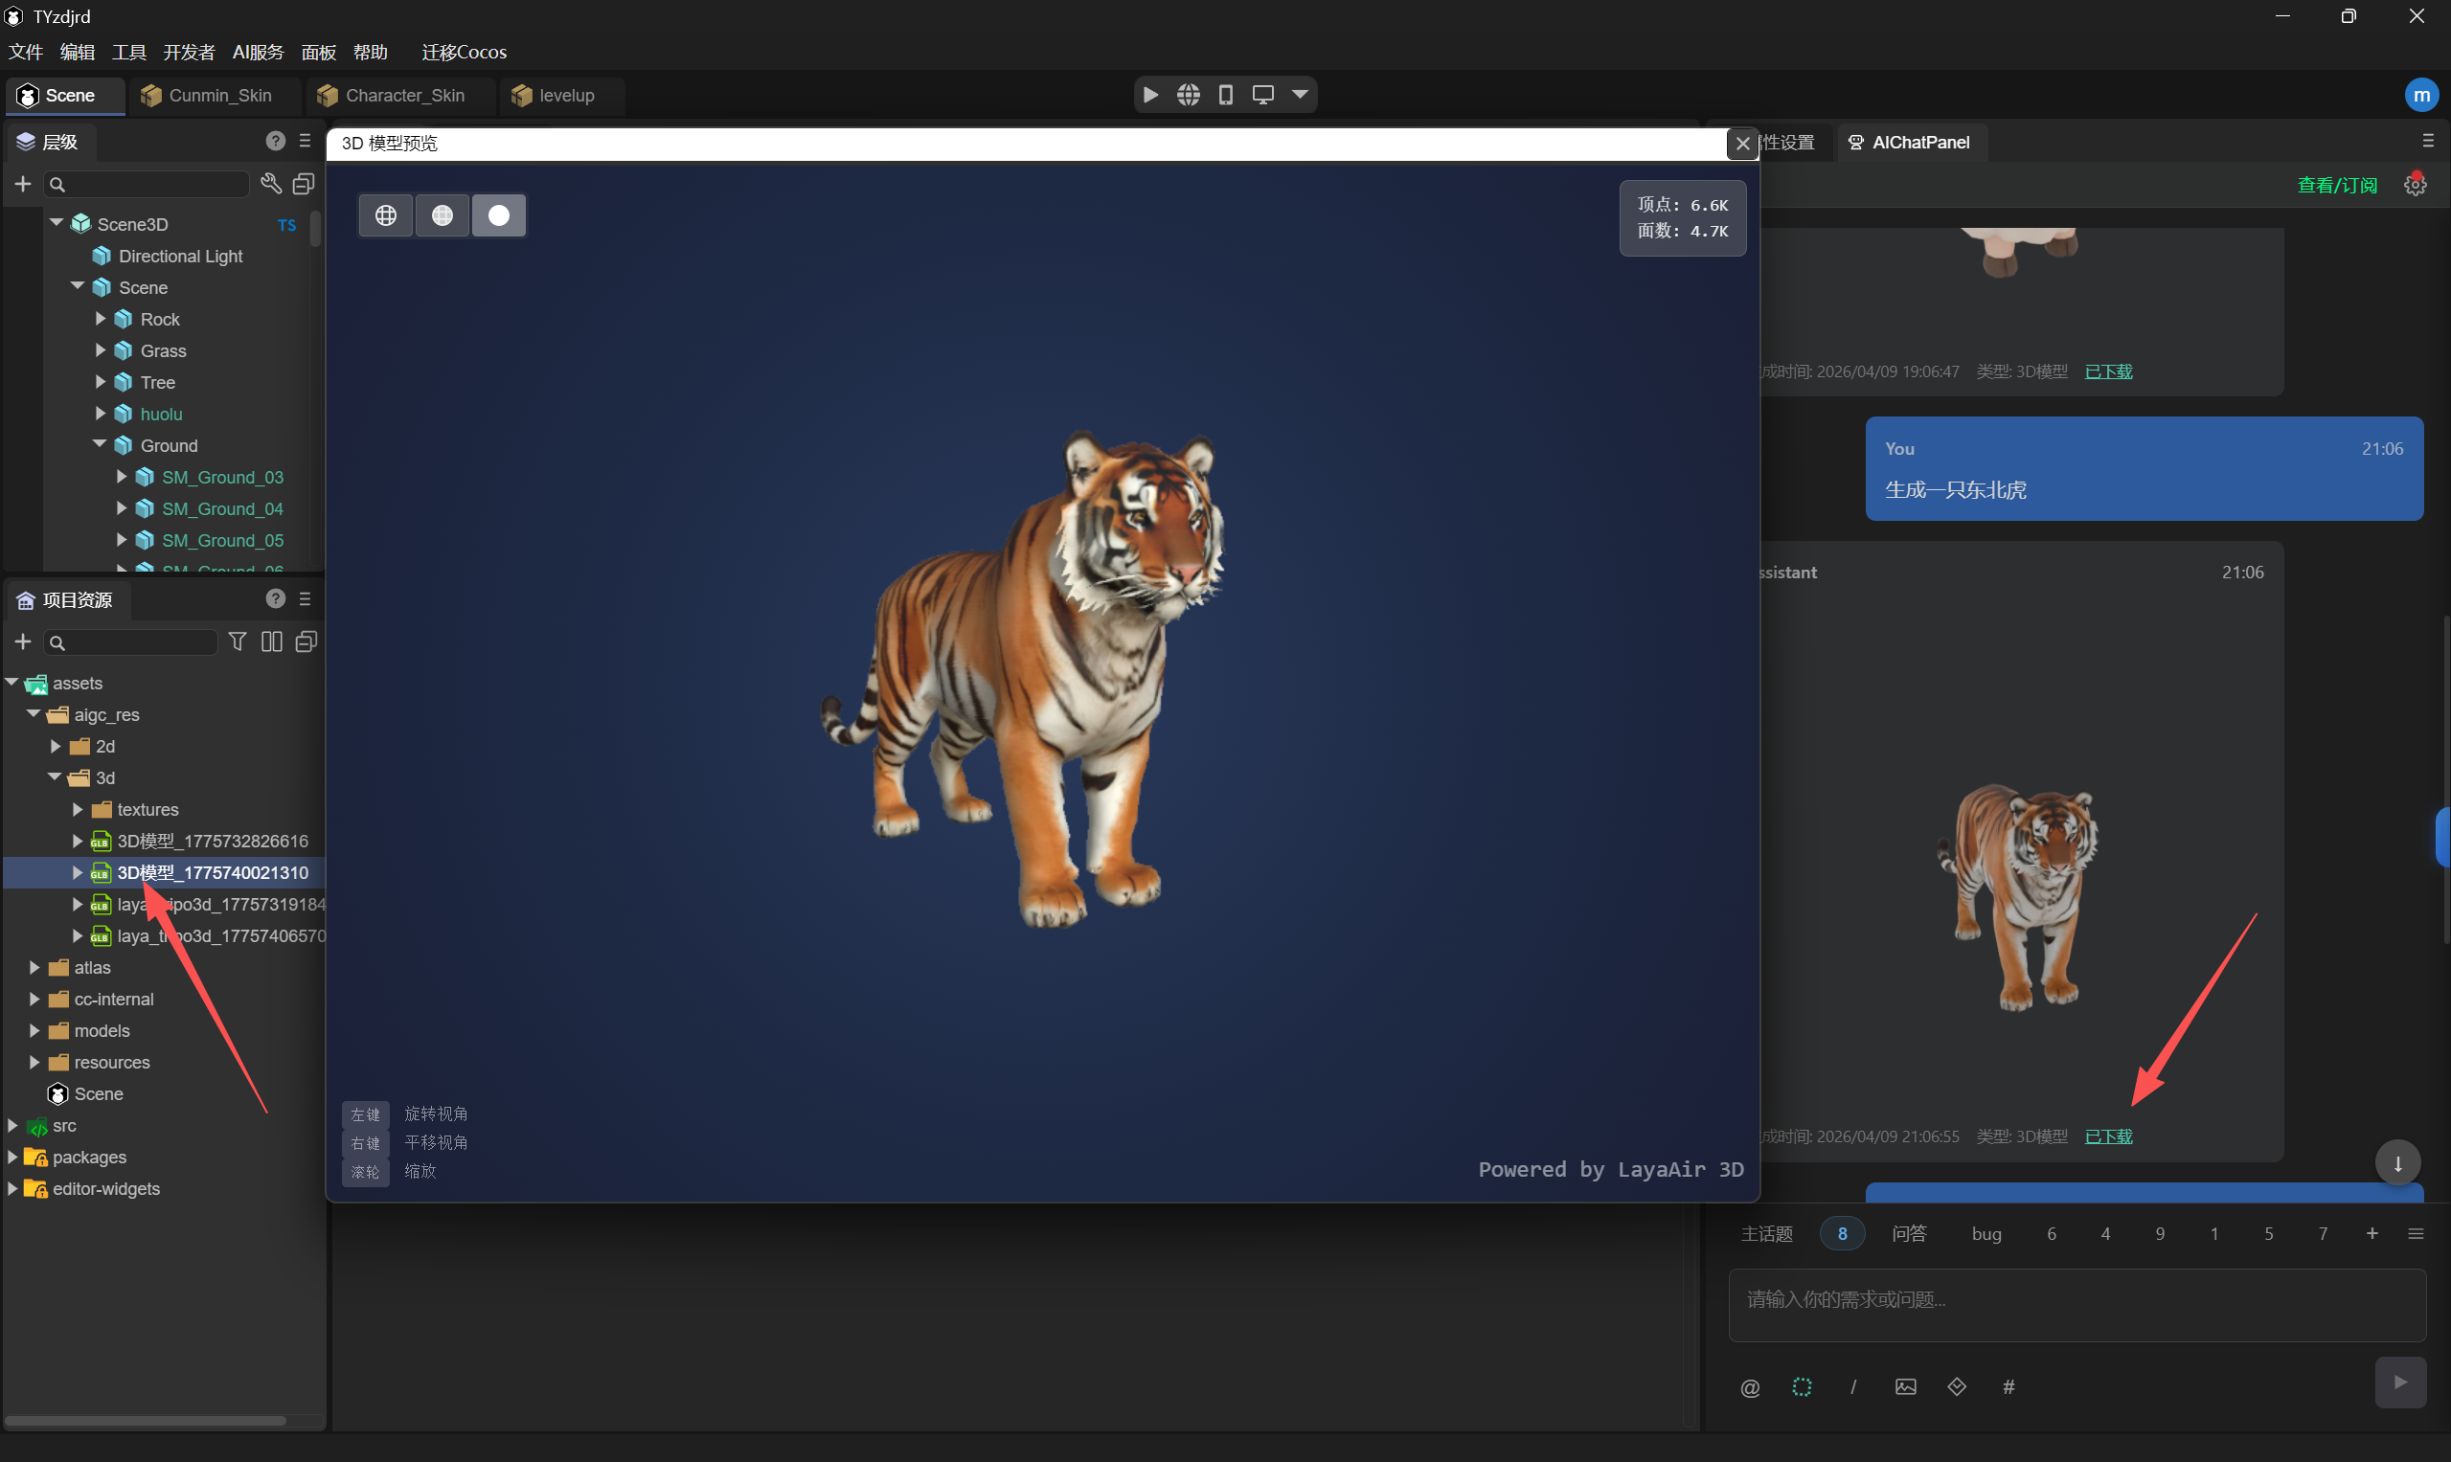Click the wrench icon in the hierarchy panel
Image resolution: width=2451 pixels, height=1462 pixels.
pos(271,183)
